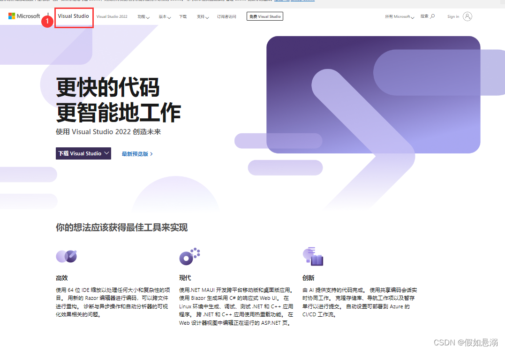Click the subtitle 使用 Visual Studio 2022 创造未来

108,132
